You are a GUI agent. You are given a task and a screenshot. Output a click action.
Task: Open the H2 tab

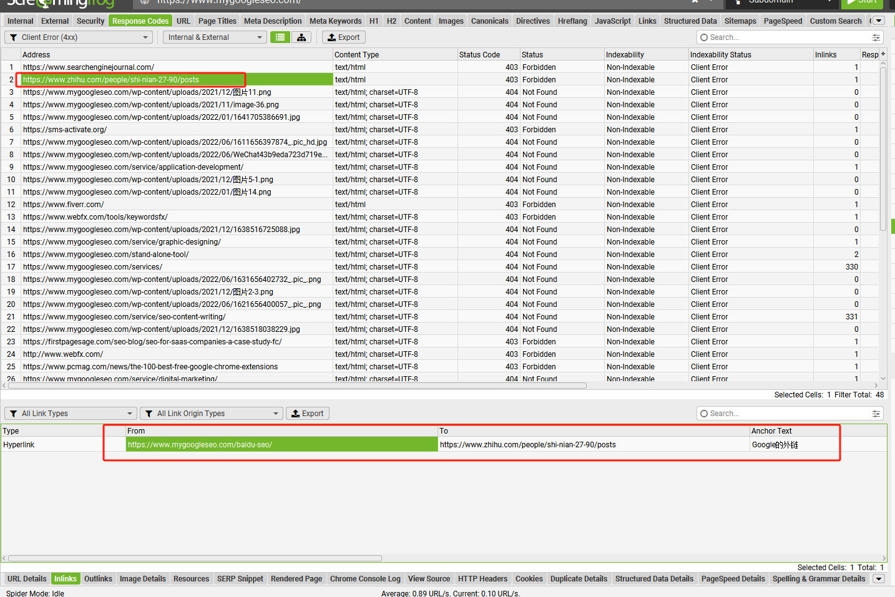[391, 21]
